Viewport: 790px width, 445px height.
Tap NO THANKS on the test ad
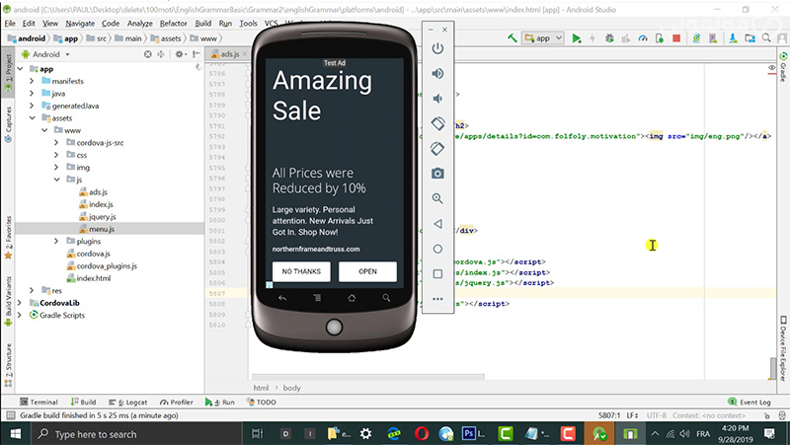point(301,271)
